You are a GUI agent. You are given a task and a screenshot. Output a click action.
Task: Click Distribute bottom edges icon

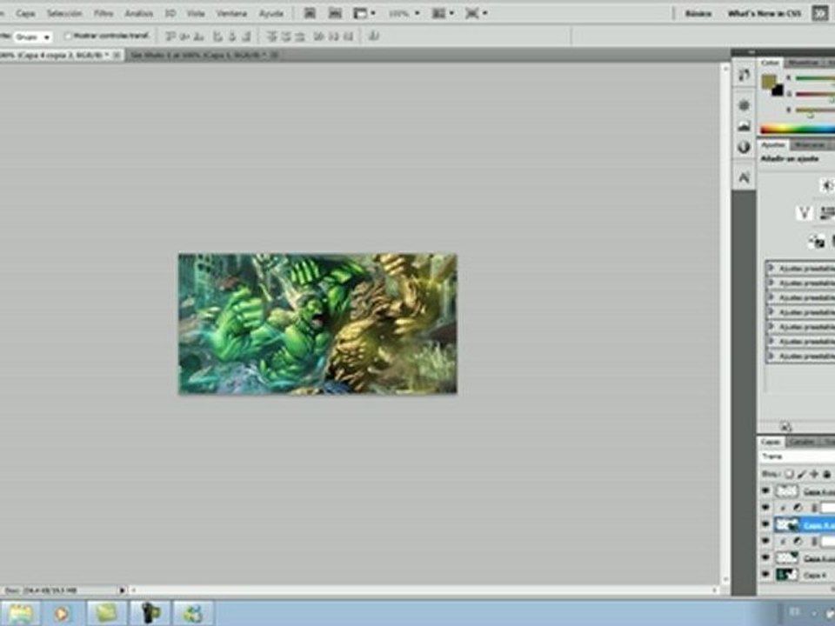point(300,37)
